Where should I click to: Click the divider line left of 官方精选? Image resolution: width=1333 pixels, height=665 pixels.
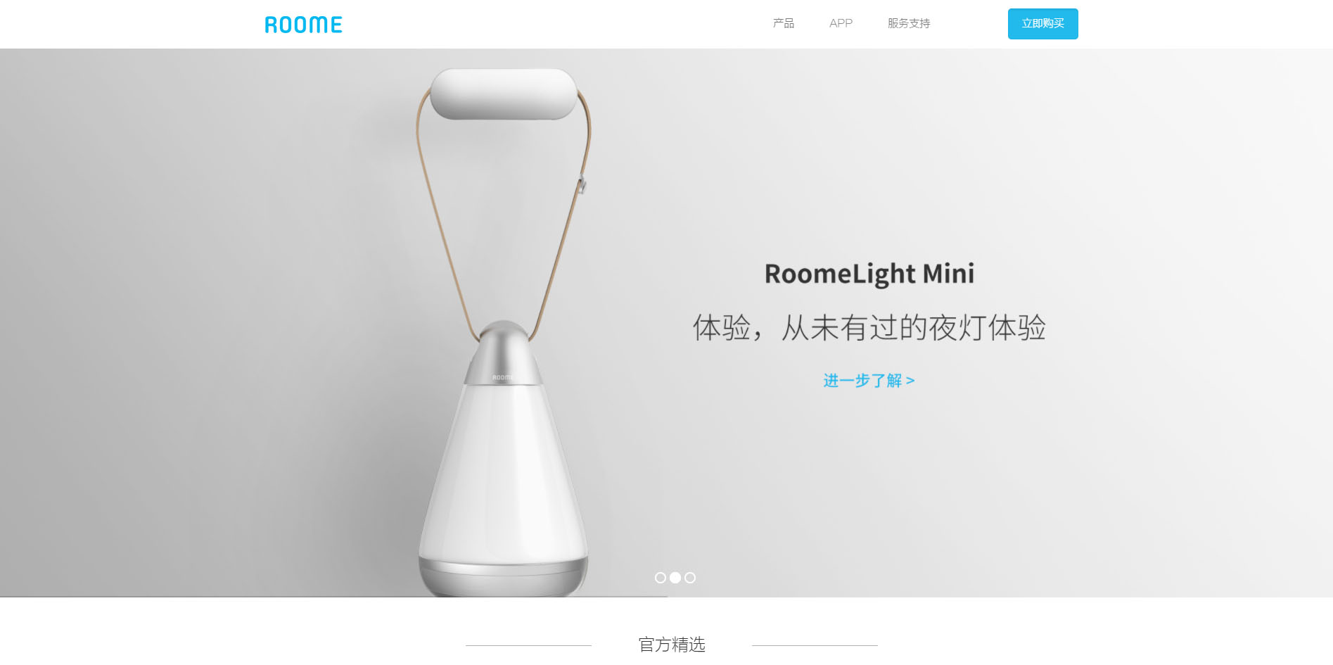(x=528, y=645)
